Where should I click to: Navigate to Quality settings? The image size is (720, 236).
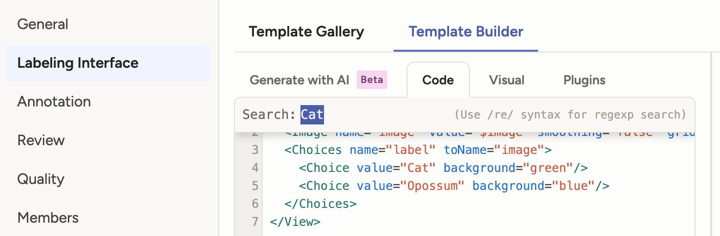41,179
